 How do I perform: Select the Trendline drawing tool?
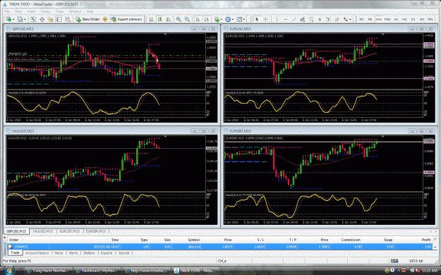[x=294, y=19]
